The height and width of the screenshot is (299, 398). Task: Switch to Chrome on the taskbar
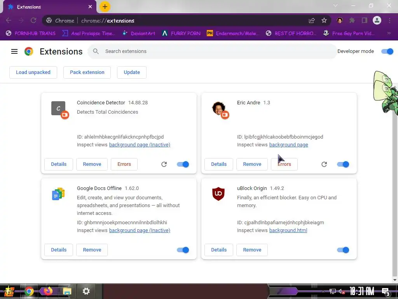tap(29, 291)
